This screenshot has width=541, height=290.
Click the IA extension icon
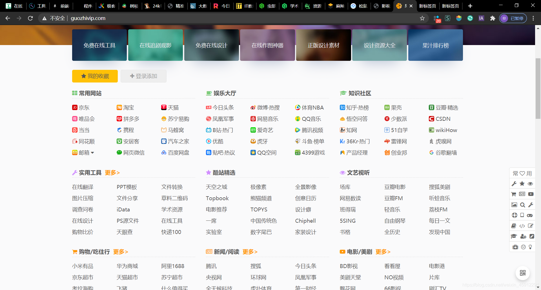[x=481, y=18]
